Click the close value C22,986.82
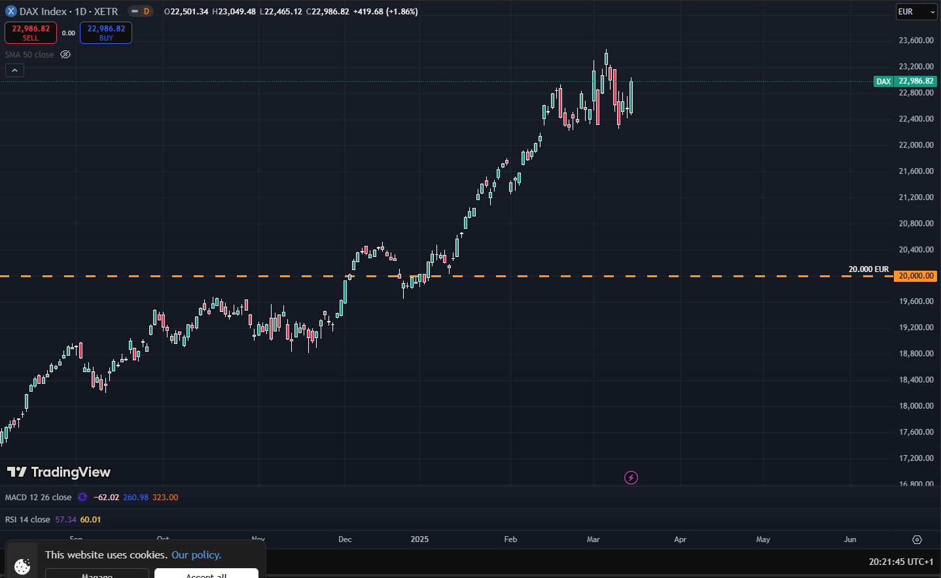 (x=328, y=12)
